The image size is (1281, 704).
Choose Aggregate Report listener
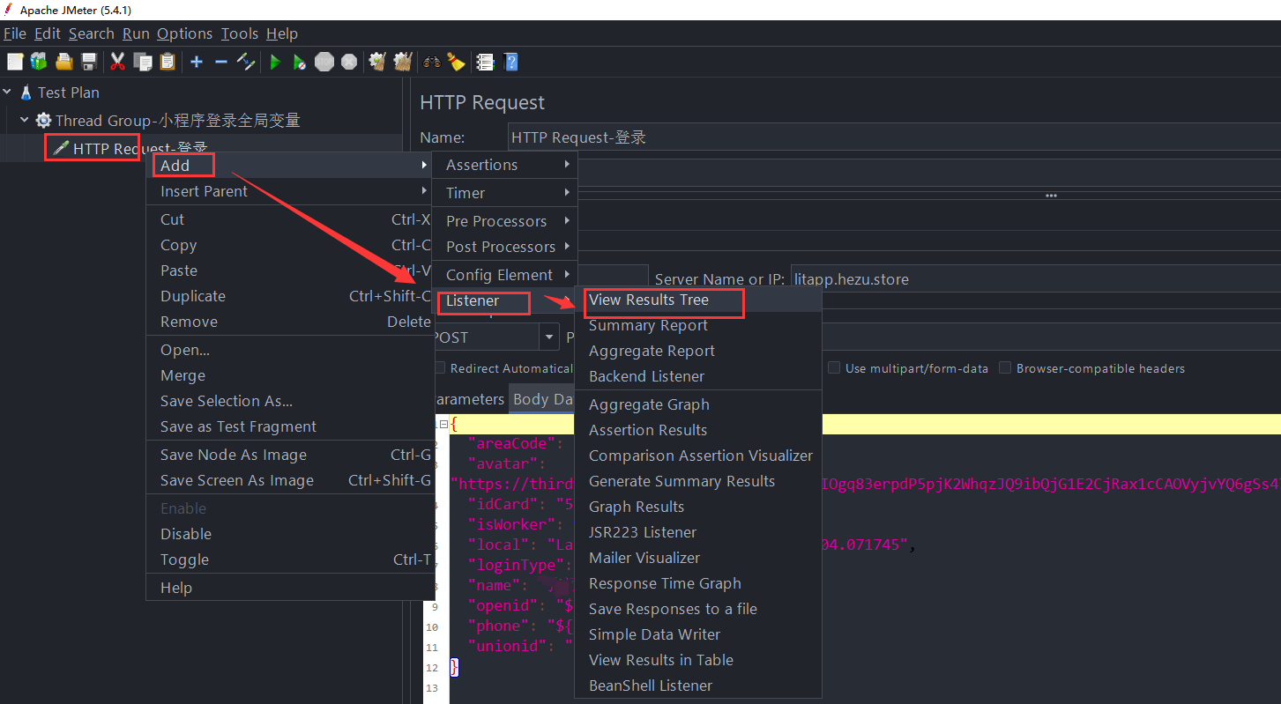(x=698, y=351)
